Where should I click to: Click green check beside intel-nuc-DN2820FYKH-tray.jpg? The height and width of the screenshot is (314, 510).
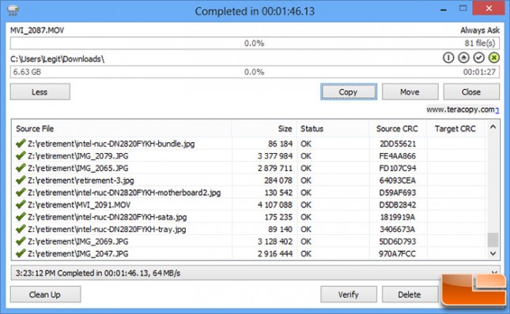[x=21, y=229]
